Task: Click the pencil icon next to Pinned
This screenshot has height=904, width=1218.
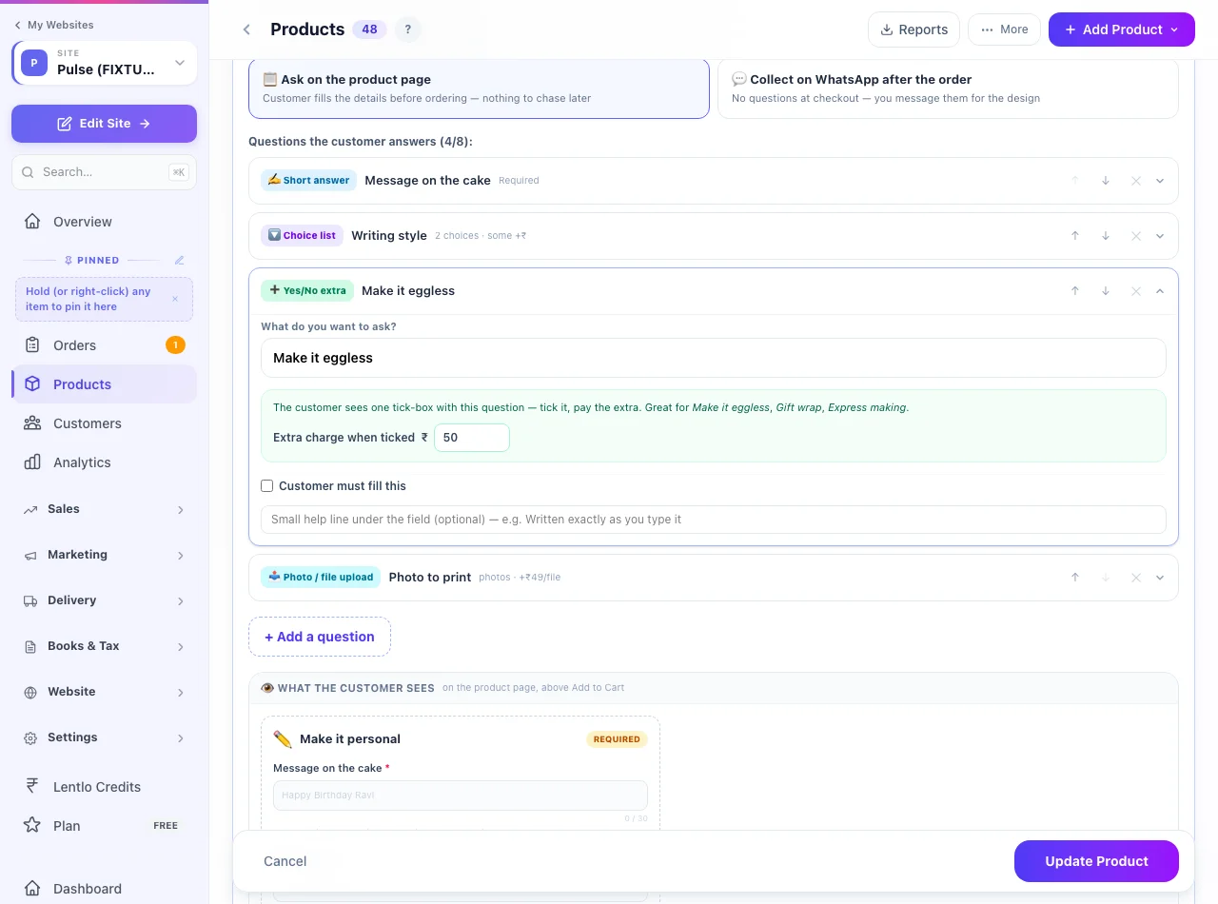Action: tap(179, 260)
